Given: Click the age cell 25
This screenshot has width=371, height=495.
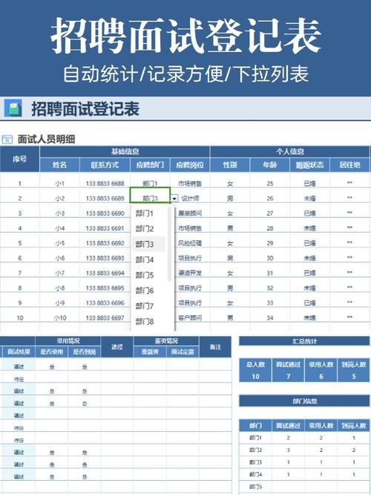Looking at the screenshot, I should point(270,184).
